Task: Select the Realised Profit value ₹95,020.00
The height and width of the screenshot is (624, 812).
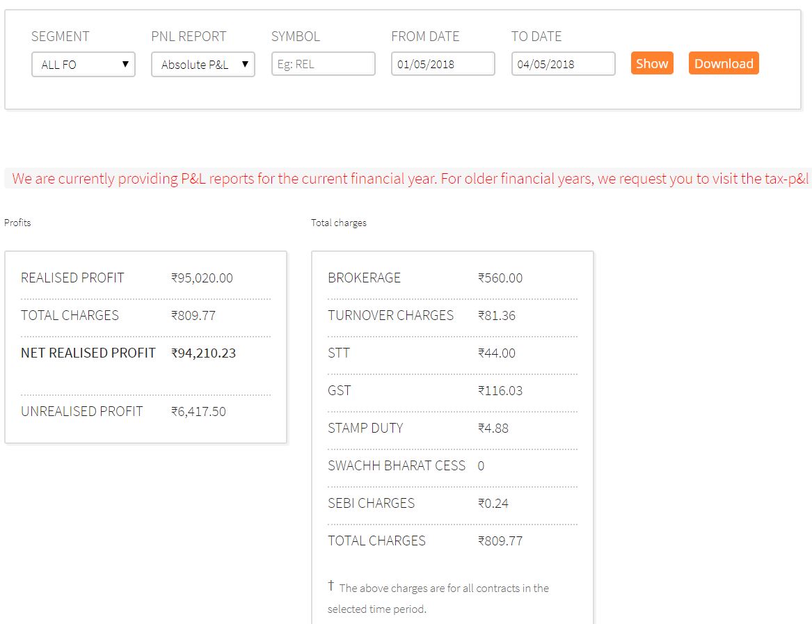Action: pos(202,278)
